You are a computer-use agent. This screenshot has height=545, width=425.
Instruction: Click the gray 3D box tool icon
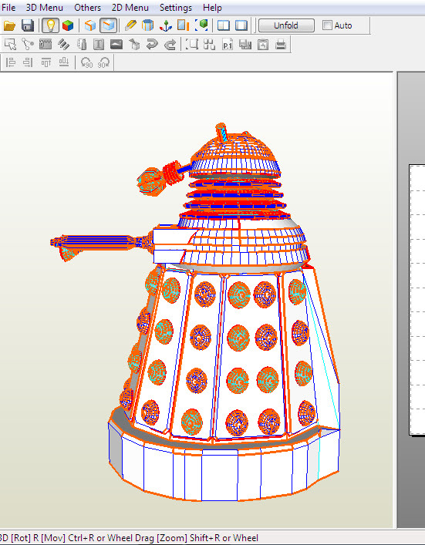(x=134, y=45)
